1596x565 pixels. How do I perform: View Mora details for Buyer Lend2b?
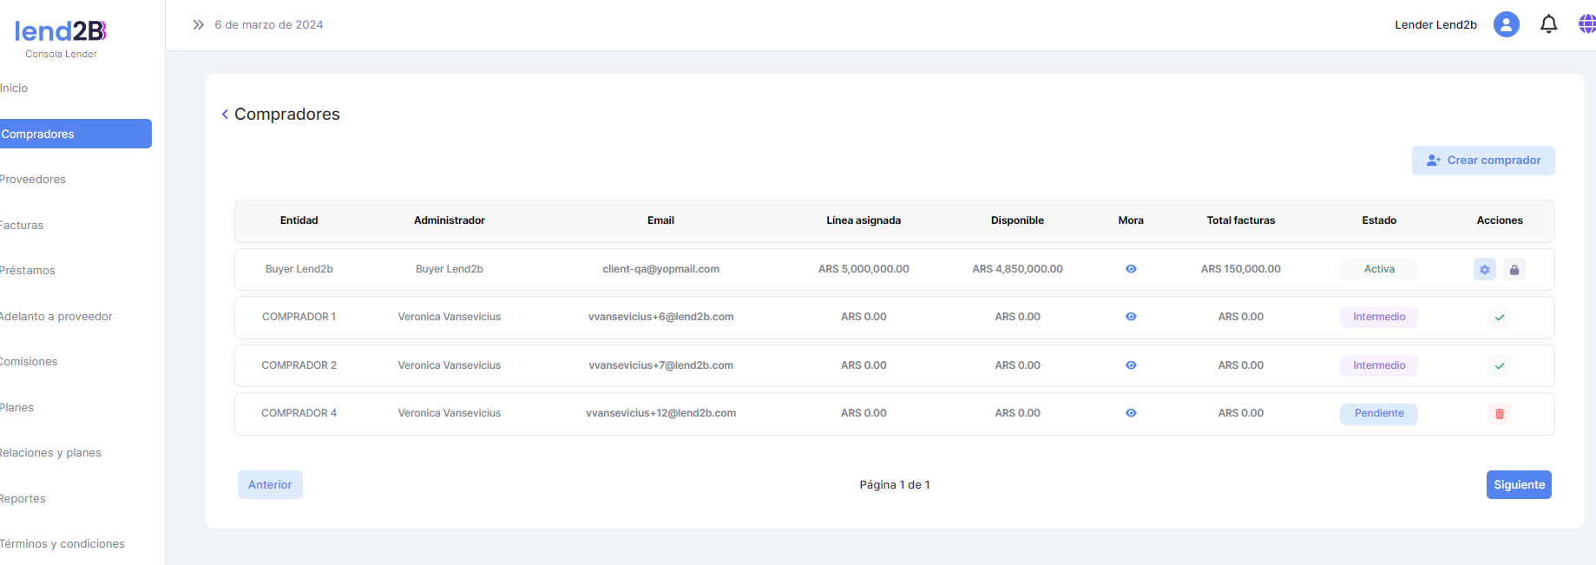click(1131, 269)
